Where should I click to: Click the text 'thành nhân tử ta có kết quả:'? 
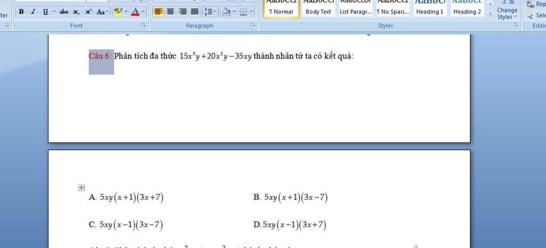click(x=303, y=55)
